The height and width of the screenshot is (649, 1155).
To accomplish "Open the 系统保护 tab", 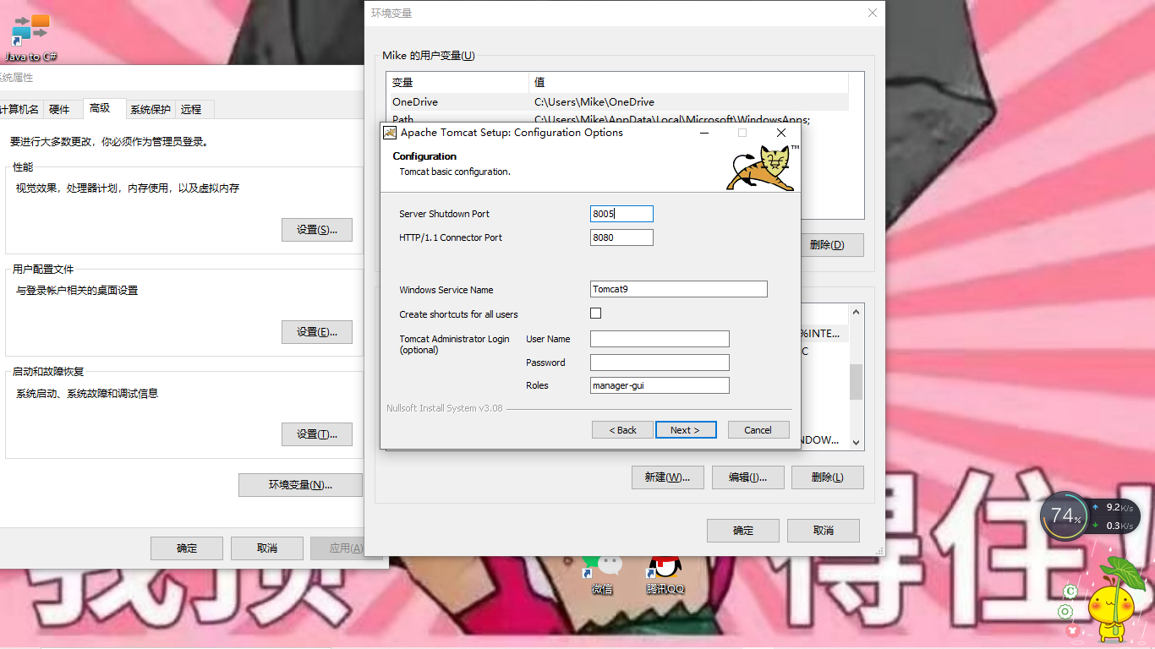I will pyautogui.click(x=151, y=110).
